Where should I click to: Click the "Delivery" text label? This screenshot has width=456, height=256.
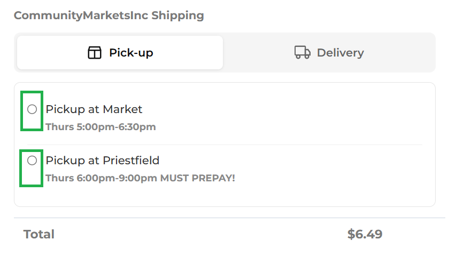(x=340, y=53)
